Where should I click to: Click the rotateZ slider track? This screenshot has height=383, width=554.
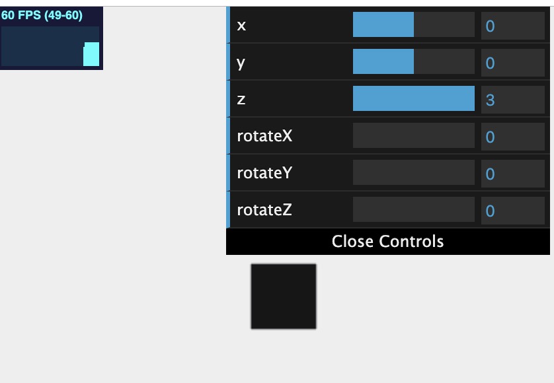tap(414, 209)
